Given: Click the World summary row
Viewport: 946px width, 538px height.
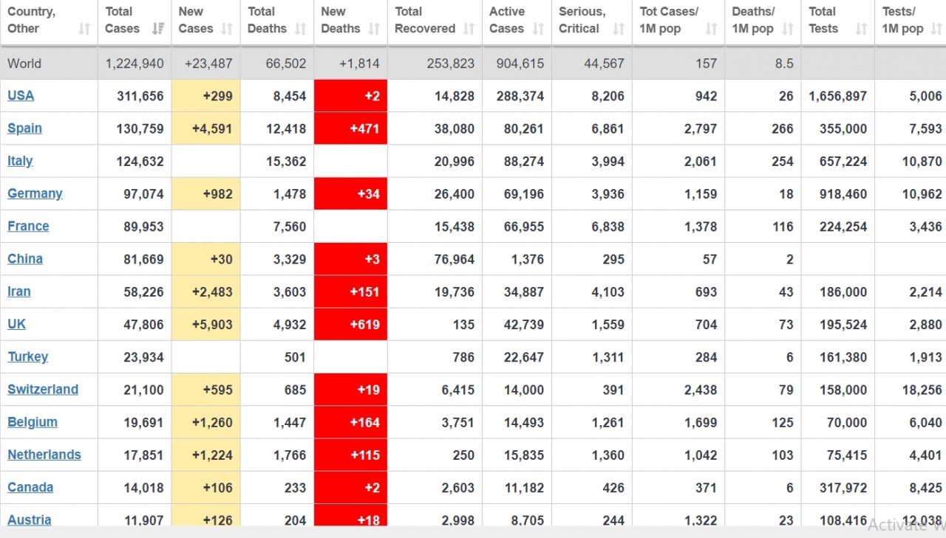Looking at the screenshot, I should pyautogui.click(x=473, y=63).
